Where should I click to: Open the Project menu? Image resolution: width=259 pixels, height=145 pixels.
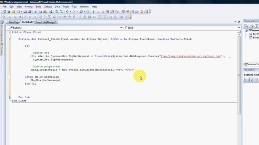point(29,6)
